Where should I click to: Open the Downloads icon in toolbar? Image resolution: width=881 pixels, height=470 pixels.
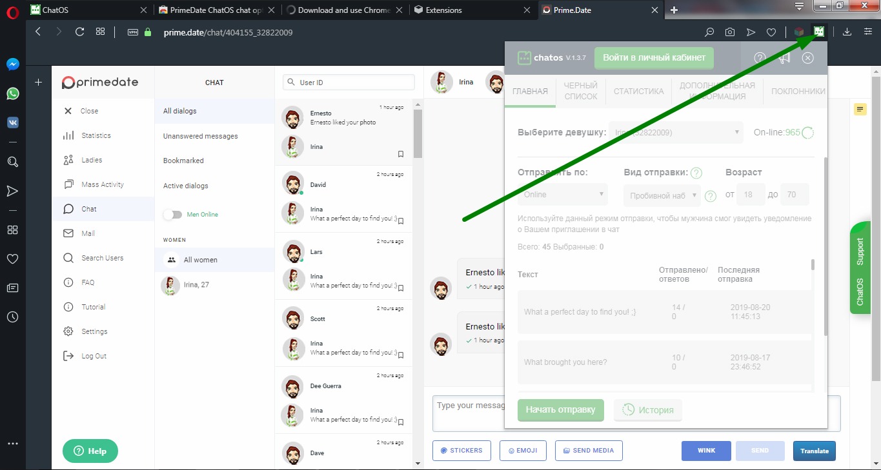click(x=847, y=32)
